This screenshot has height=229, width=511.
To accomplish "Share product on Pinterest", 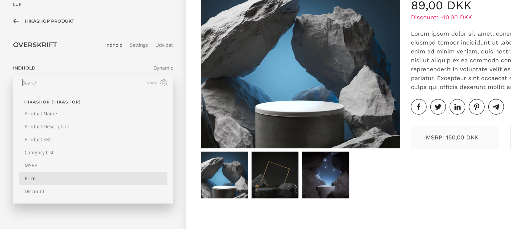I will [x=477, y=107].
